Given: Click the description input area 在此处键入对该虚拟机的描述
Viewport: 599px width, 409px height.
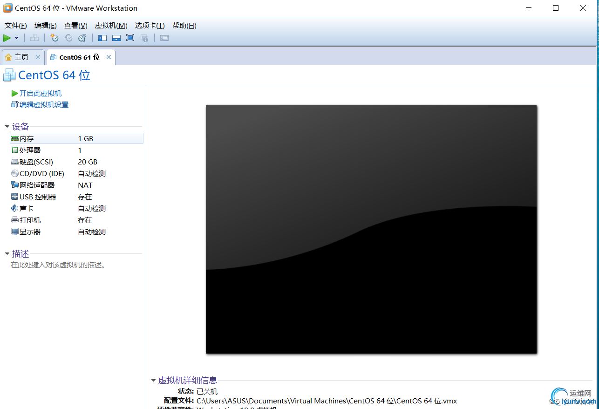Looking at the screenshot, I should pyautogui.click(x=59, y=265).
